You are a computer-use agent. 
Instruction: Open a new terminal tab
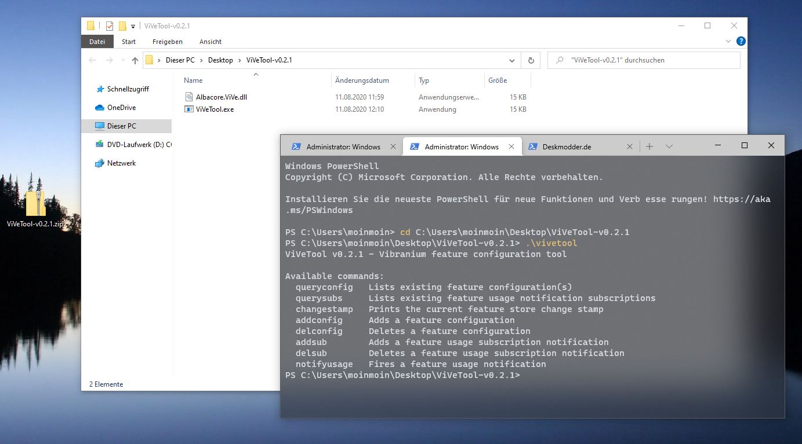point(649,146)
